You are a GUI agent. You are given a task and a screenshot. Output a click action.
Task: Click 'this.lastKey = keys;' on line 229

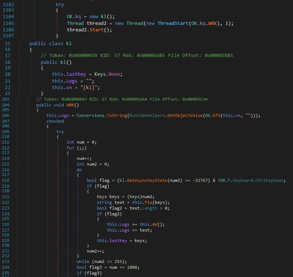tap(122, 241)
